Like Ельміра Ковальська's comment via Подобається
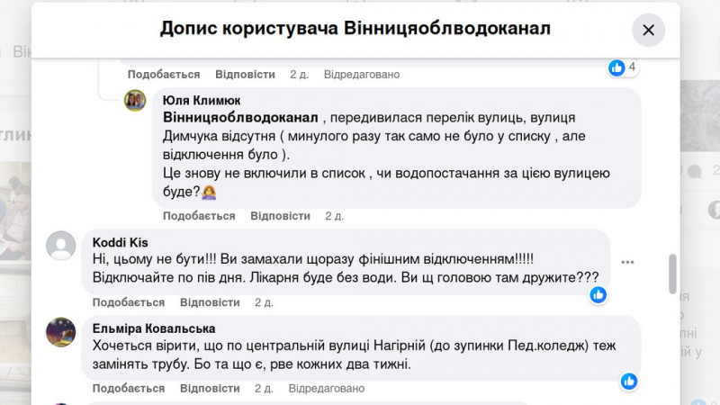This screenshot has height=405, width=720. 129,389
